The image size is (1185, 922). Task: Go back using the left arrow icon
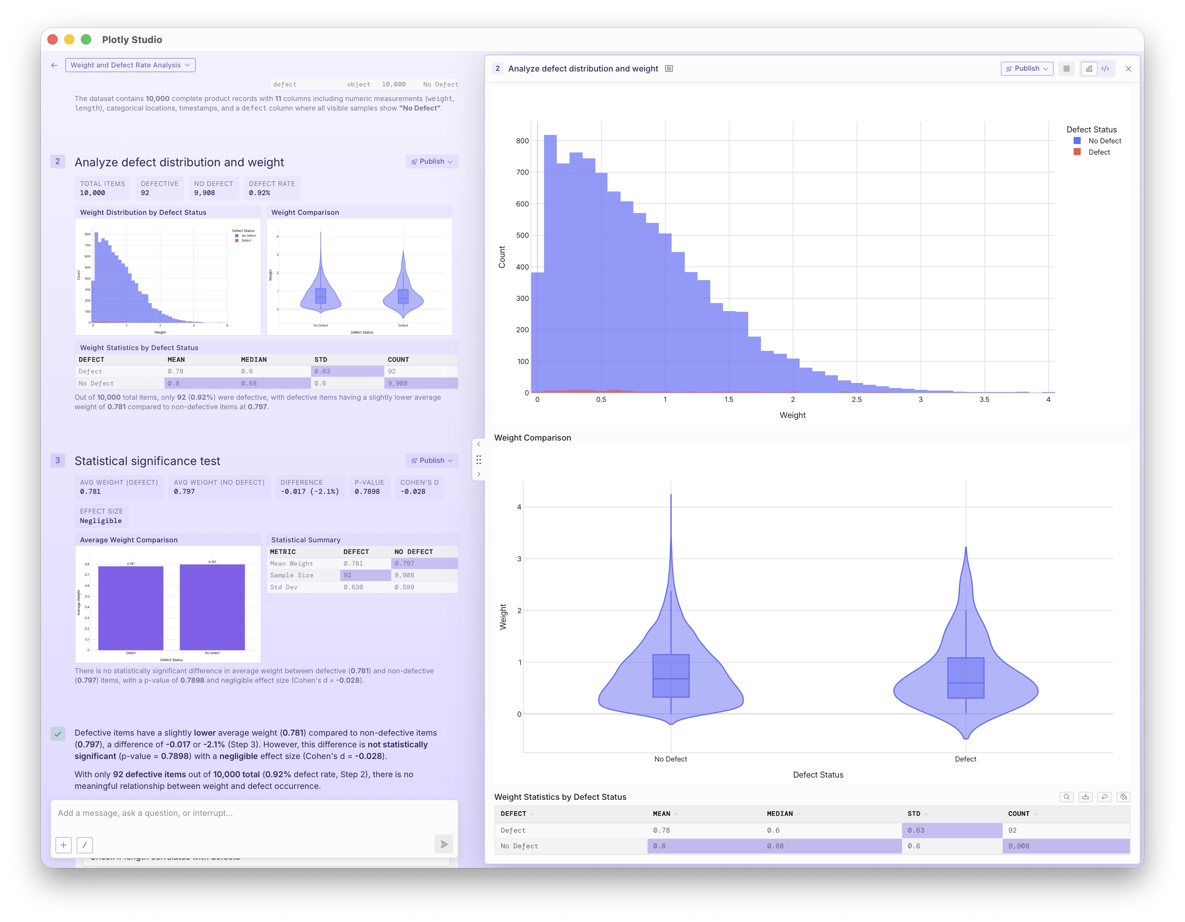click(x=54, y=65)
